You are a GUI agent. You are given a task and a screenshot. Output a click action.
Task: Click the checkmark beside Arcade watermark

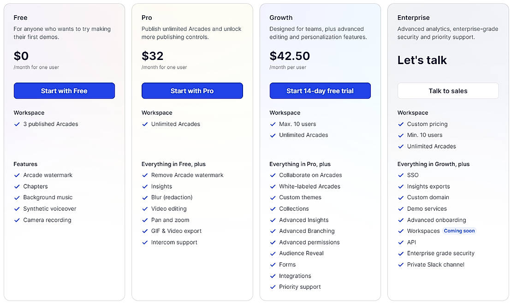tap(17, 175)
